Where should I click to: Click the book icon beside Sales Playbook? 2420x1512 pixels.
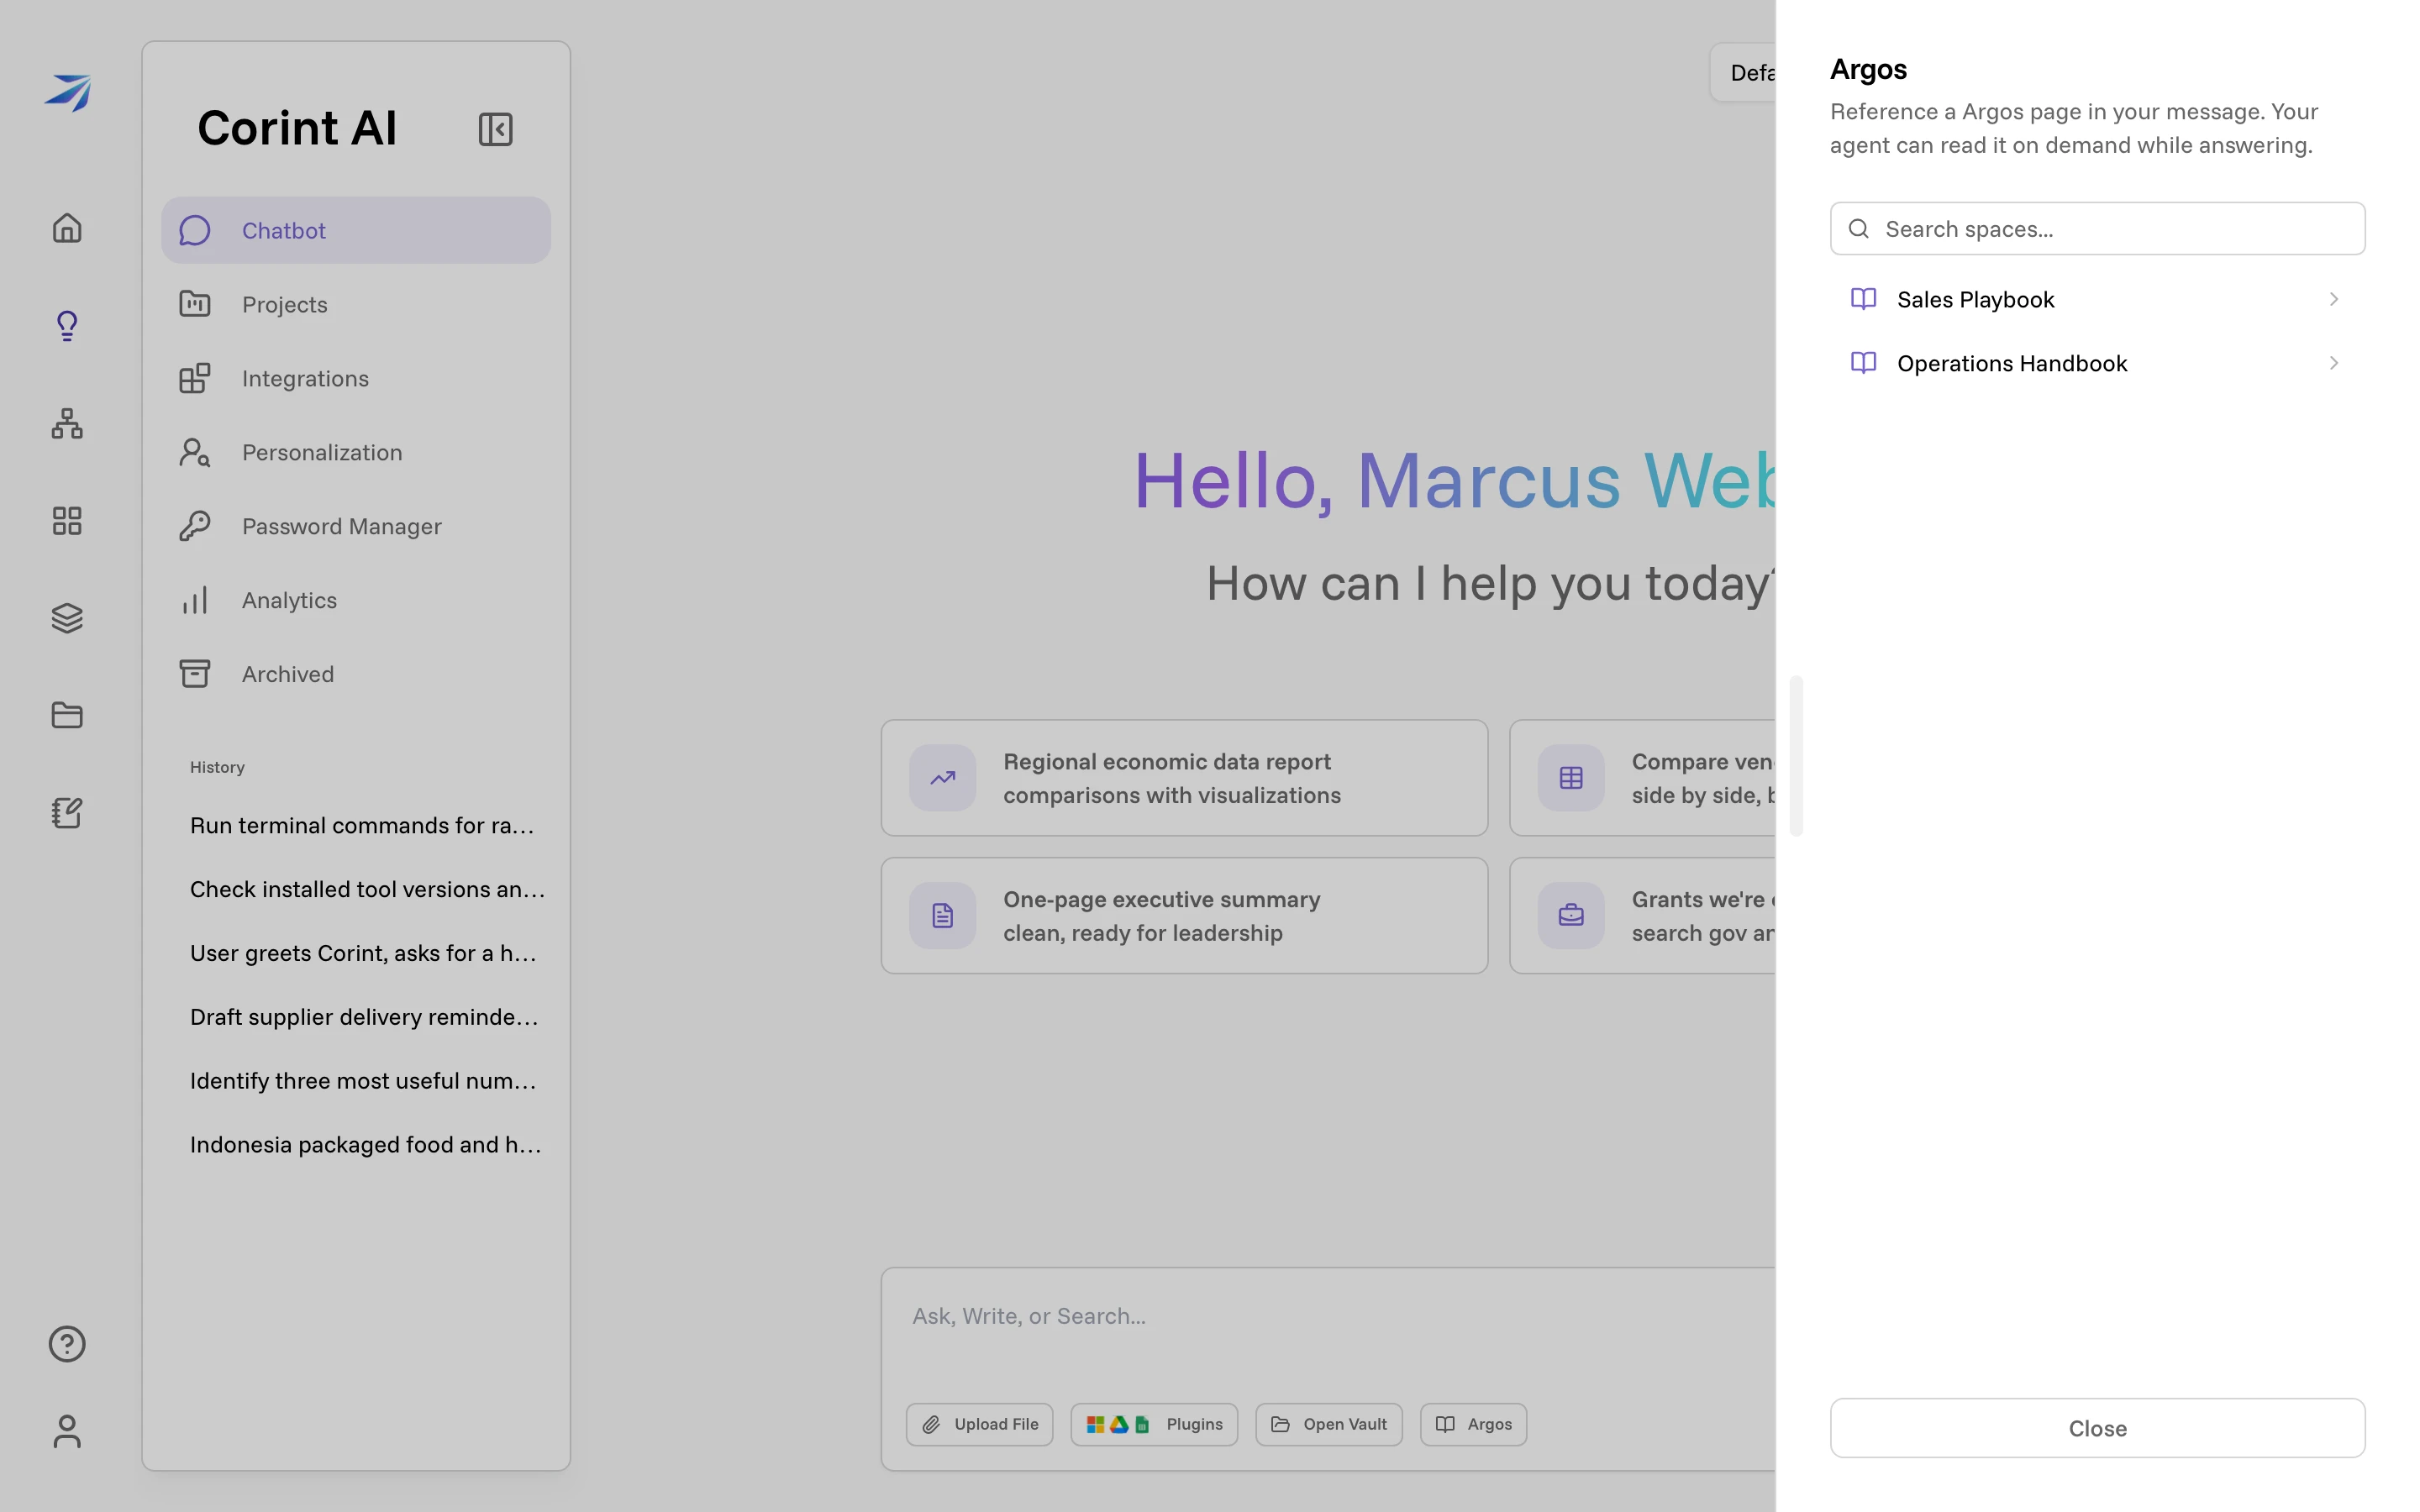(1863, 299)
